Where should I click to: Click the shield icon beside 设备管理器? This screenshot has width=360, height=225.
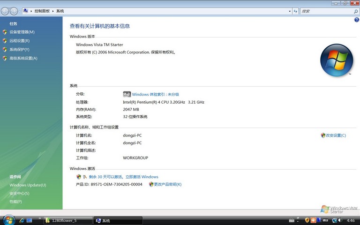tap(5, 32)
